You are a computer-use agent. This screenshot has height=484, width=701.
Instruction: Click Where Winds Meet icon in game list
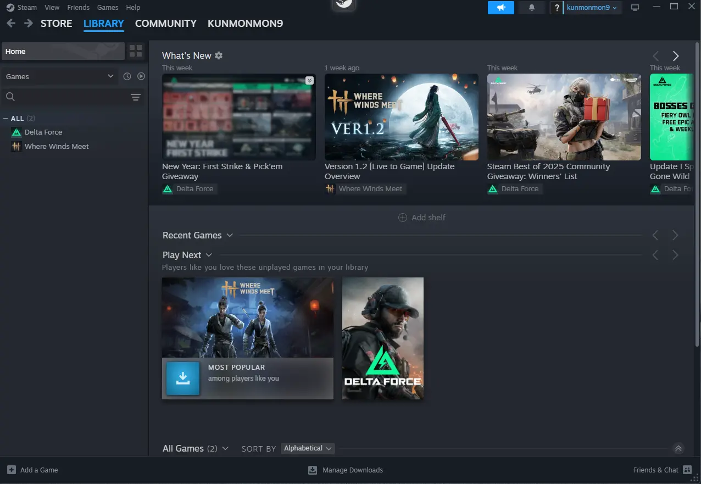(x=16, y=146)
